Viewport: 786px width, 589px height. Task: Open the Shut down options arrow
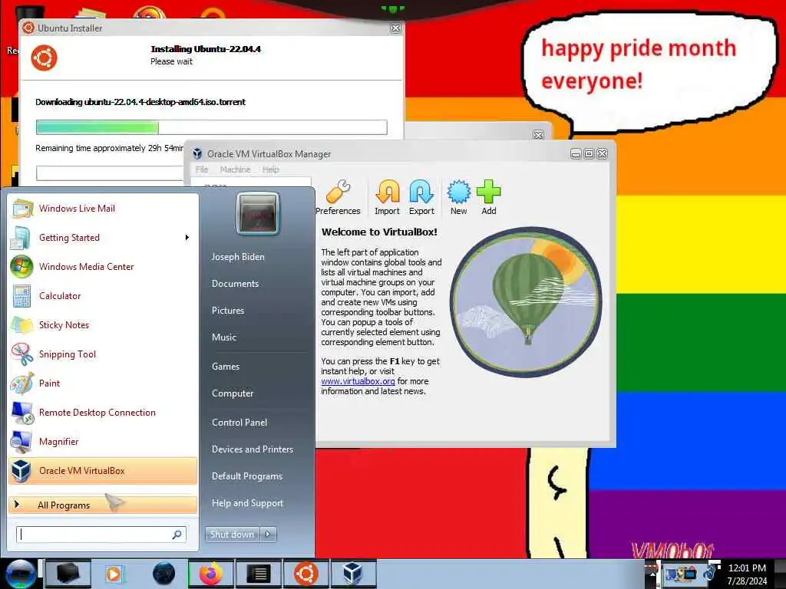click(268, 534)
